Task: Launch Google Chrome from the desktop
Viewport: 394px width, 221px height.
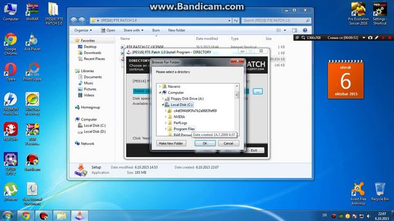Action: (x=10, y=44)
